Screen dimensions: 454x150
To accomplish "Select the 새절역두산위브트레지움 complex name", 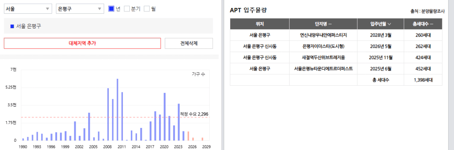I will coord(323,57).
